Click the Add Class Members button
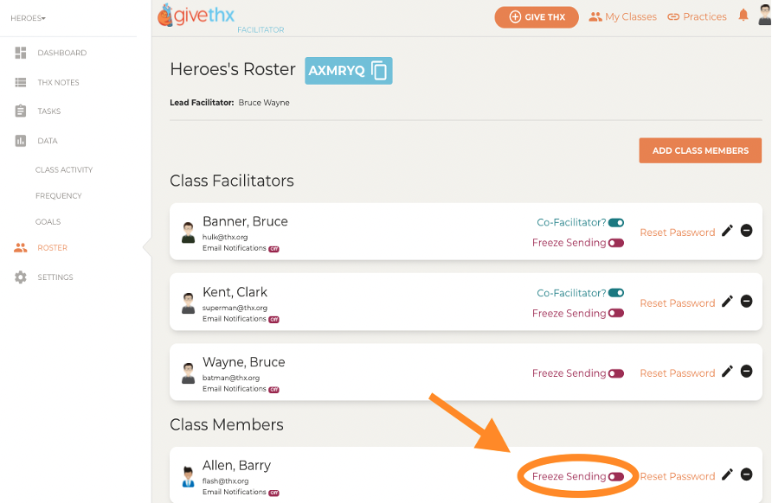The image size is (772, 503). (700, 150)
